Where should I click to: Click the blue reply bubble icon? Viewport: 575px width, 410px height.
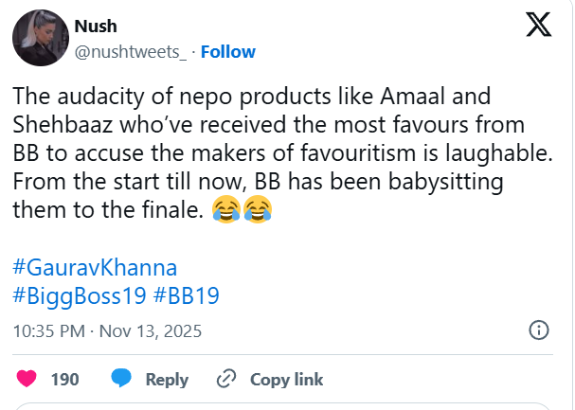(121, 380)
